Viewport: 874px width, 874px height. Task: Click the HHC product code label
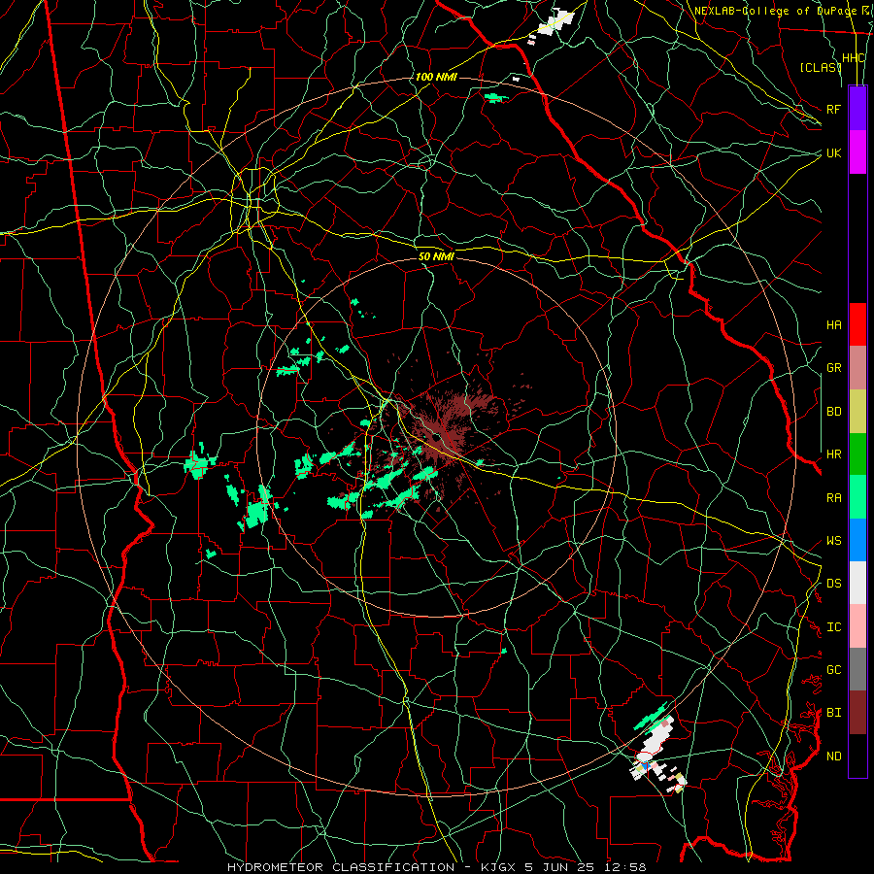[x=854, y=58]
